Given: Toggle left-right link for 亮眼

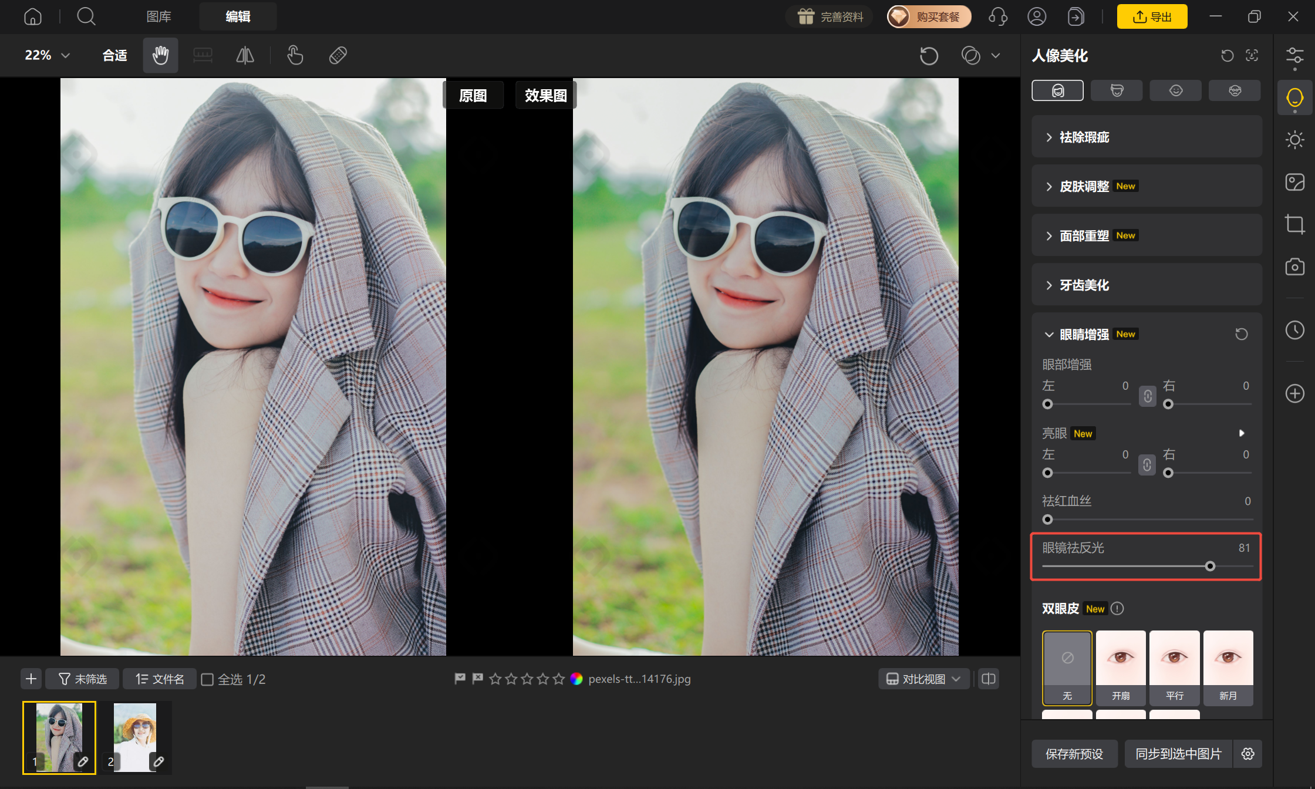Looking at the screenshot, I should point(1147,465).
